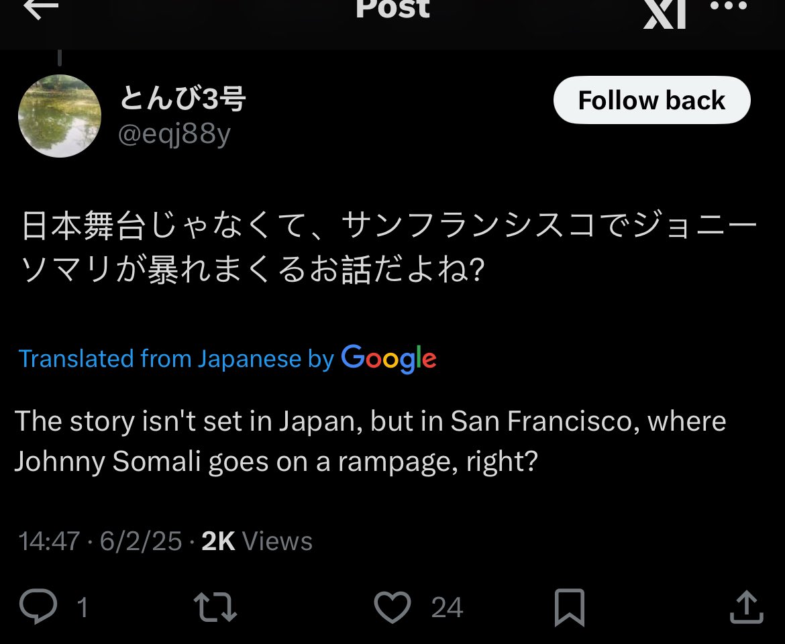Screen dimensions: 785x644
Task: Select the 14:47 · 6/2/25 timestamp
Action: click(100, 541)
